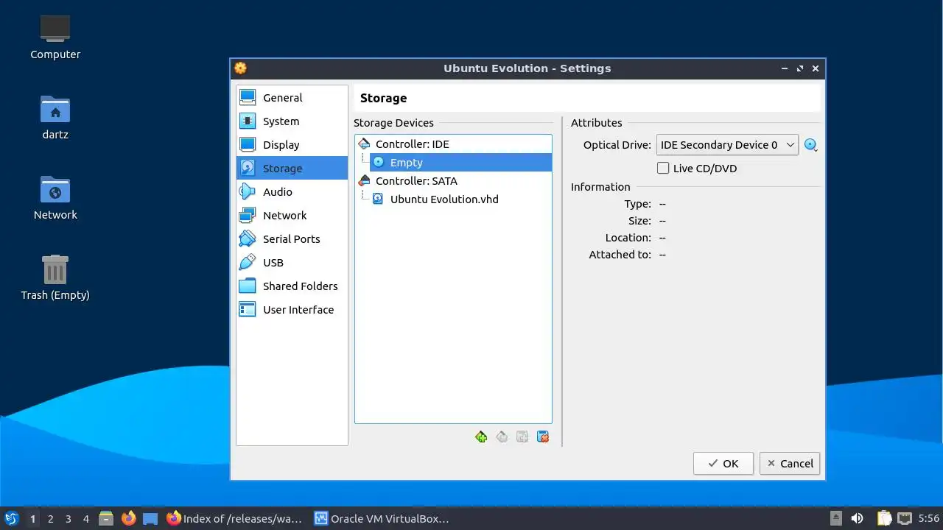Click the removable media tray icon

tap(835, 519)
